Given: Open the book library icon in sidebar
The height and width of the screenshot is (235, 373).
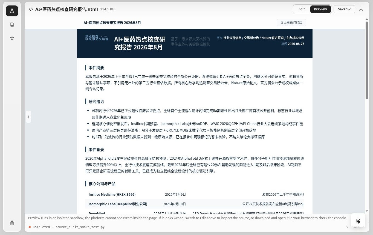Looking at the screenshot, I should (12, 25).
